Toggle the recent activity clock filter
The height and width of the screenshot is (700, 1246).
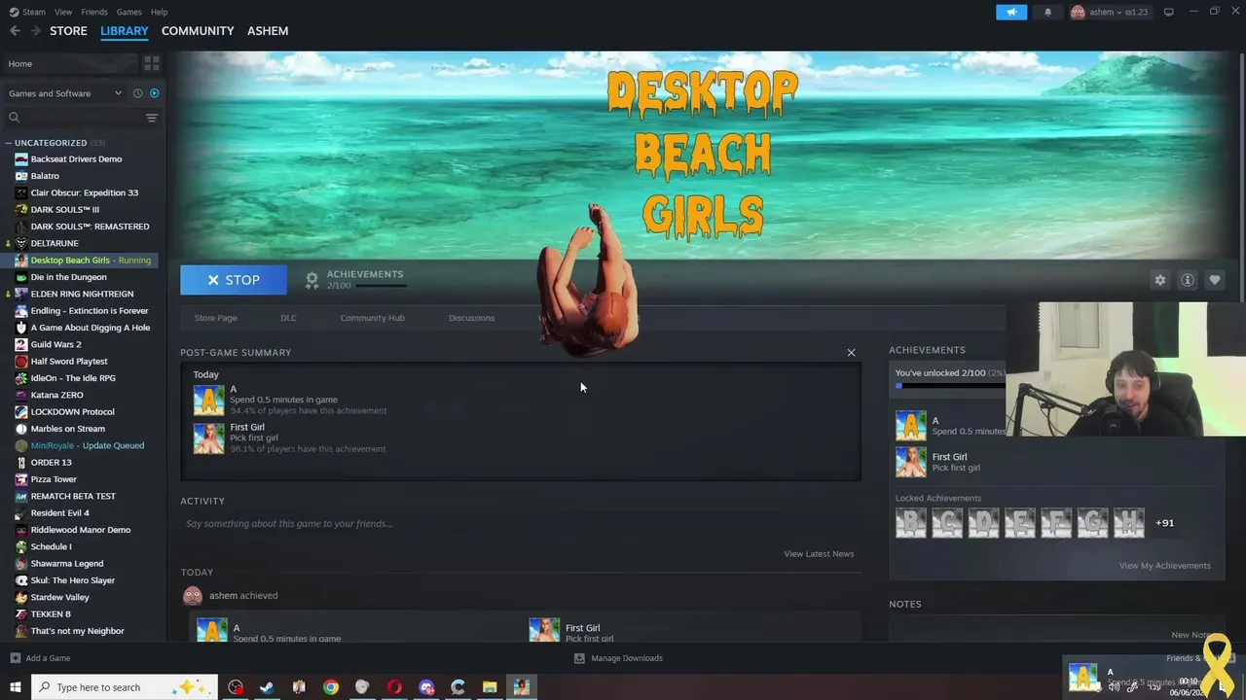(x=137, y=93)
